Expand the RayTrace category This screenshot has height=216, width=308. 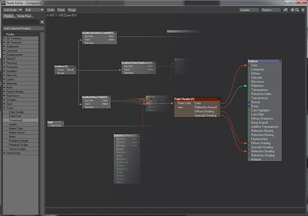[x=4, y=96]
